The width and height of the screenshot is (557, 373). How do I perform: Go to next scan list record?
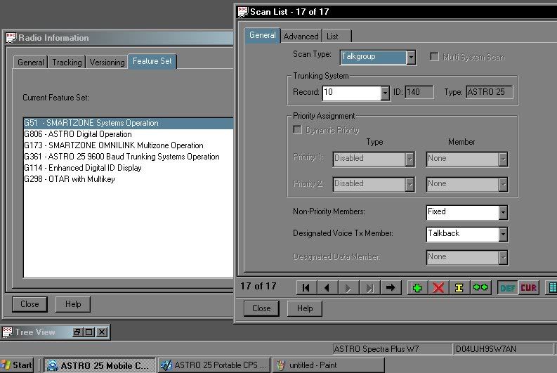(x=348, y=288)
